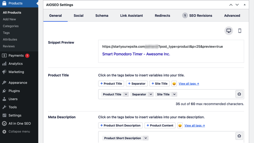Click the Payments notification badge

tap(27, 56)
